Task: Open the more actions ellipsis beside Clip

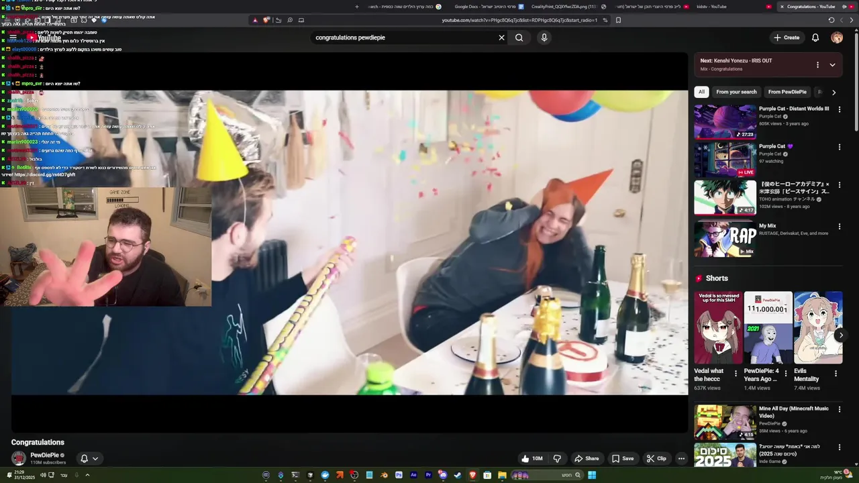Action: [681, 459]
